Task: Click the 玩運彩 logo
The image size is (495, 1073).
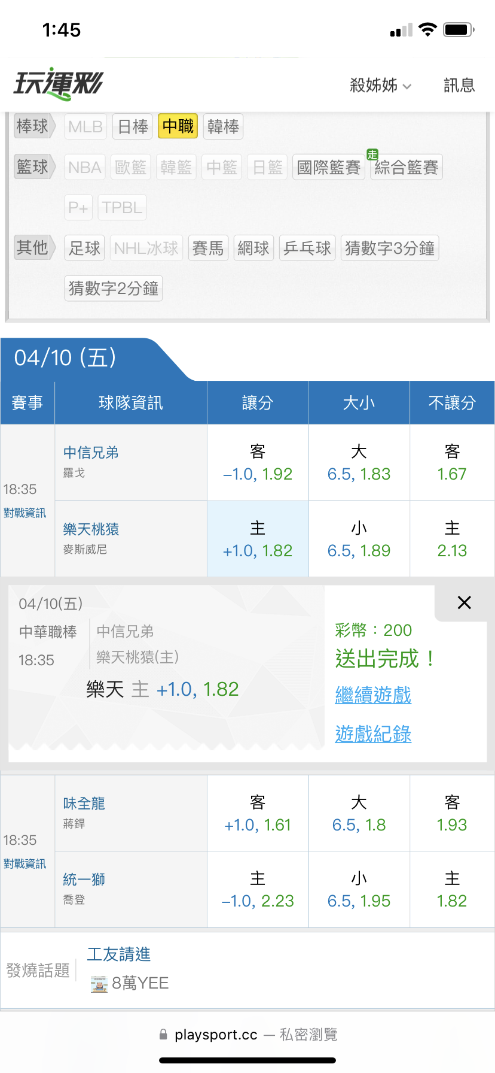Action: (x=59, y=84)
